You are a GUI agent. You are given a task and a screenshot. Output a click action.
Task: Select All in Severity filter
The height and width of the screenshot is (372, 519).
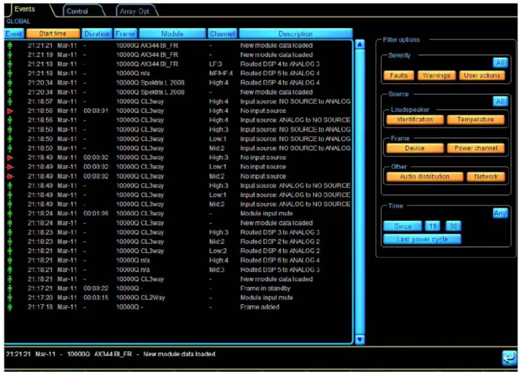[500, 63]
